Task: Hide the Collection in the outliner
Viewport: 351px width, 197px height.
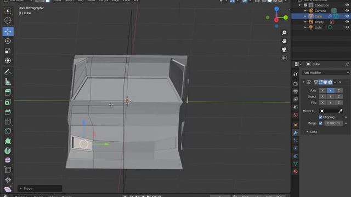Action: click(x=347, y=5)
